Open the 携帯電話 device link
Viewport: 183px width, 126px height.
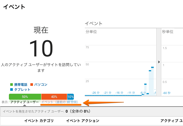coord(21,85)
